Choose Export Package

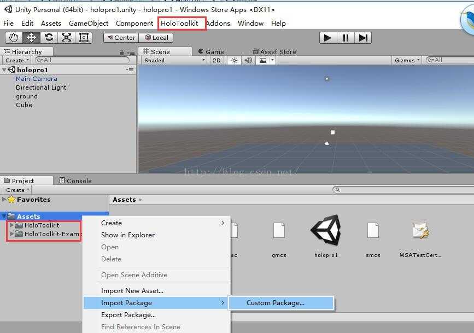tap(156, 315)
